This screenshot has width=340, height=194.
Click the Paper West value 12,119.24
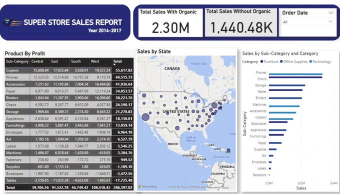102,91
